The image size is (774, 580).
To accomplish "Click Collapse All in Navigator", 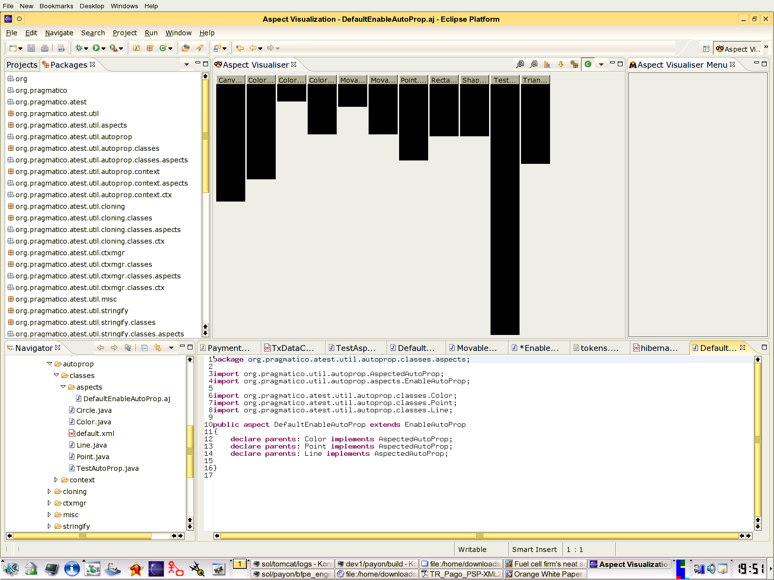I will click(144, 348).
